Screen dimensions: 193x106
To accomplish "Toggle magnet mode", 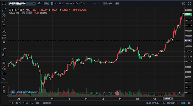I will point(4,63).
